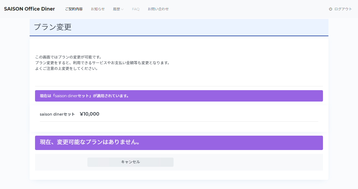
Task: Click the line よくご注意の上変更をしてください
Action: click(67, 69)
